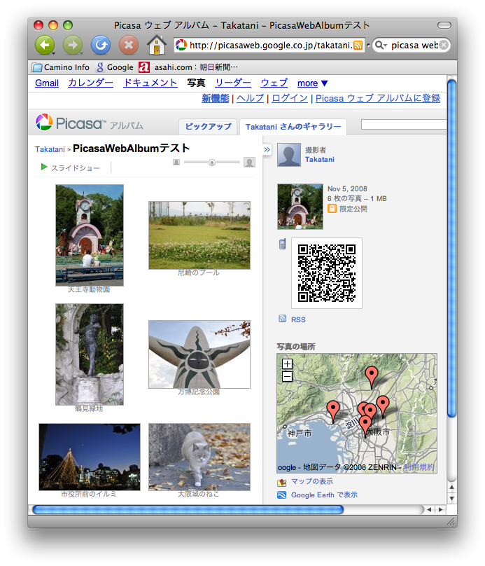Viewport: 485px width, 566px height.
Task: Click the 利用規約 link on map
Action: click(x=419, y=467)
